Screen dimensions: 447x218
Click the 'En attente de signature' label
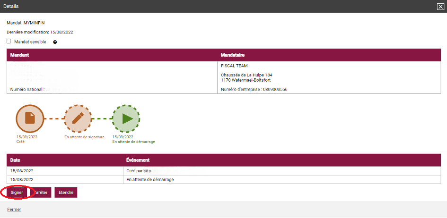[x=84, y=137]
